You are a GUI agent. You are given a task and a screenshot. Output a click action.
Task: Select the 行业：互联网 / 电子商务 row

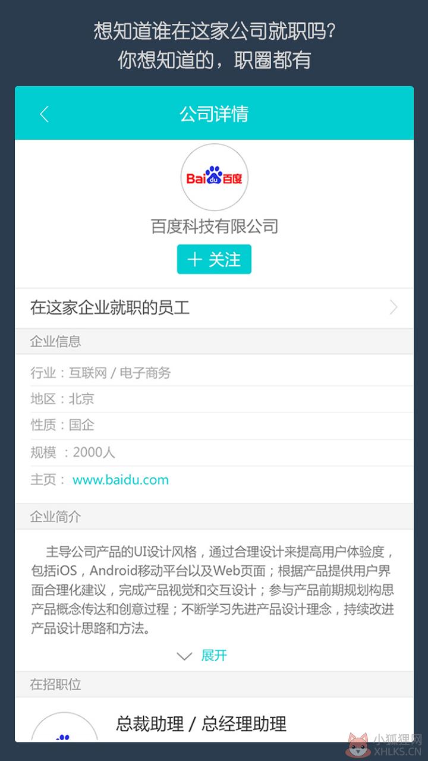pyautogui.click(x=214, y=373)
